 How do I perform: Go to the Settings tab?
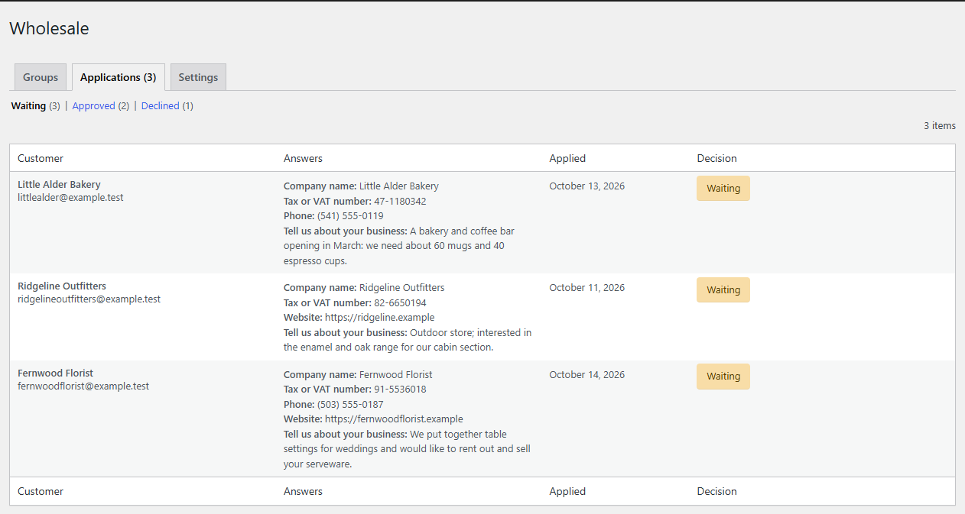tap(198, 77)
